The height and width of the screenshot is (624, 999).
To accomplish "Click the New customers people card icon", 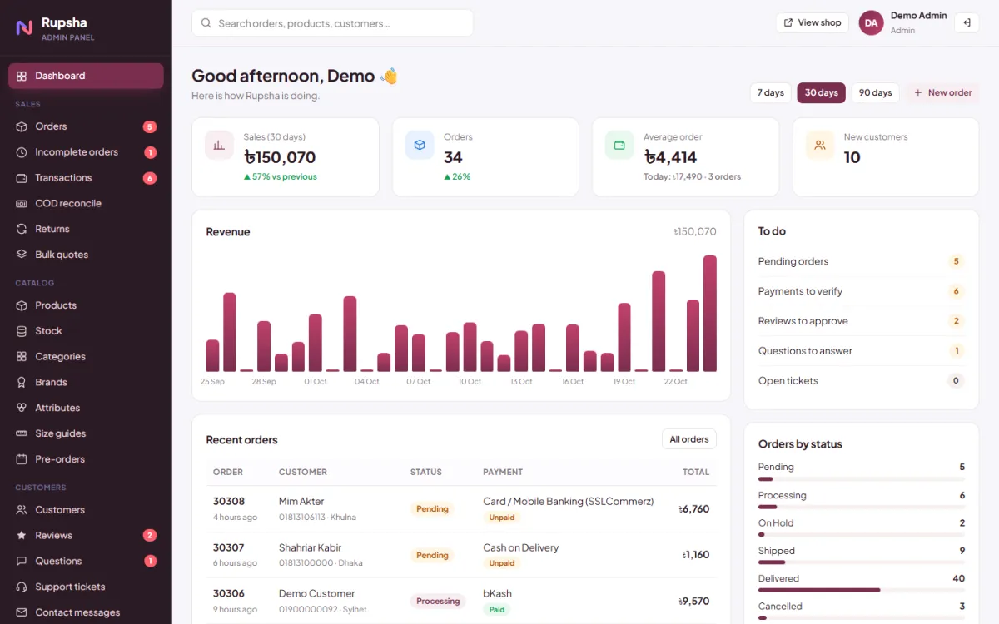I will (820, 145).
